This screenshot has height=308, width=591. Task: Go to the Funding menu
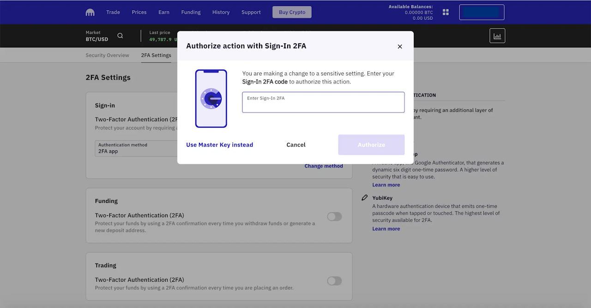click(191, 12)
